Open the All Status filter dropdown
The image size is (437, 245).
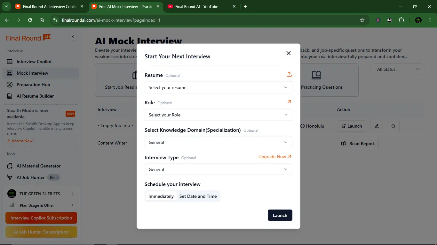pos(399,69)
